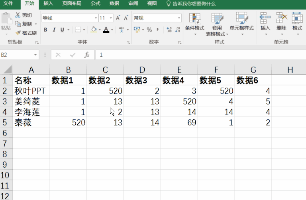
Task: Increase font size with larger A
Action: pyautogui.click(x=118, y=18)
